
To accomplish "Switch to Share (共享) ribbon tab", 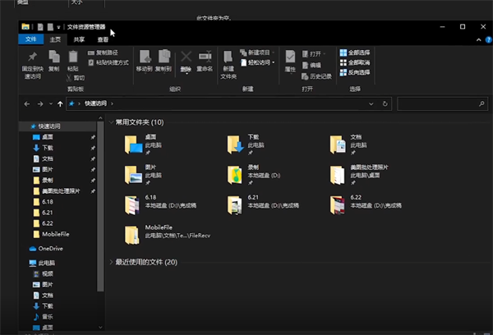I will pyautogui.click(x=79, y=39).
